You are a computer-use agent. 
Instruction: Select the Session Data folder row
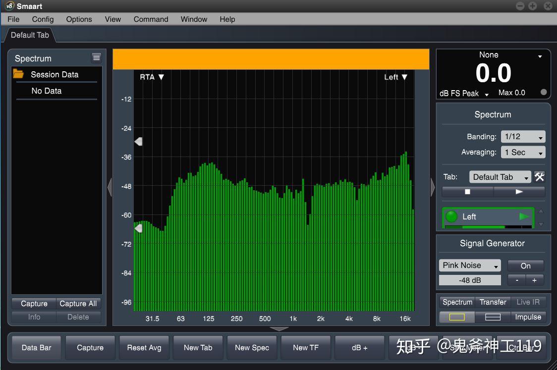pyautogui.click(x=56, y=74)
